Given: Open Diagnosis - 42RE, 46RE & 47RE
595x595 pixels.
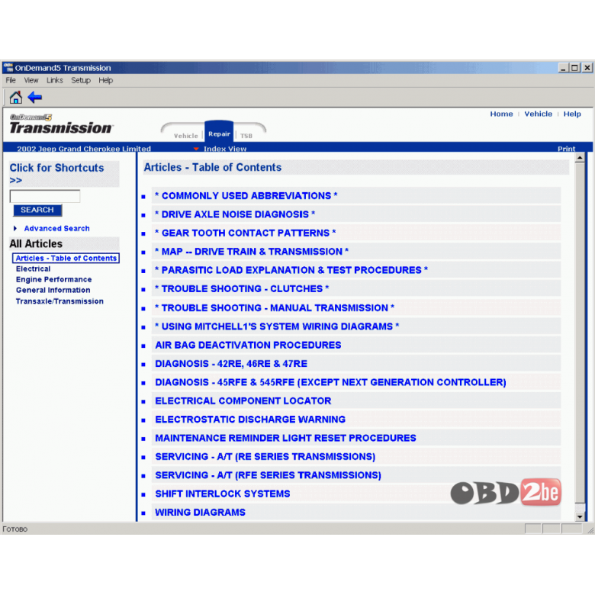Looking at the screenshot, I should tap(231, 364).
